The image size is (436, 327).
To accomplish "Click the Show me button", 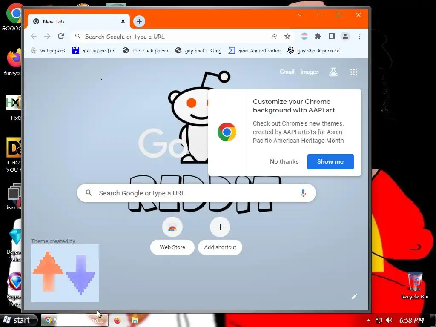I will click(x=330, y=161).
